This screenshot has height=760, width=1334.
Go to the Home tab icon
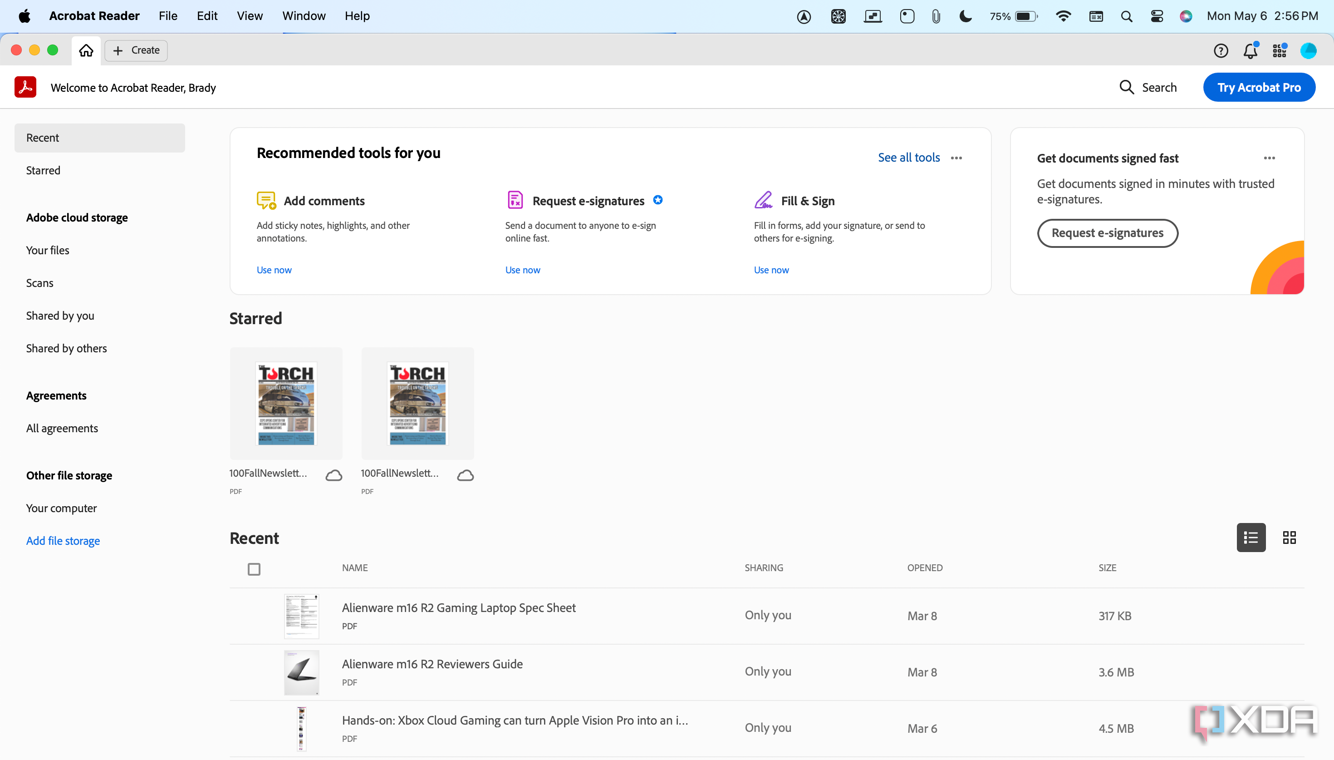pyautogui.click(x=86, y=50)
